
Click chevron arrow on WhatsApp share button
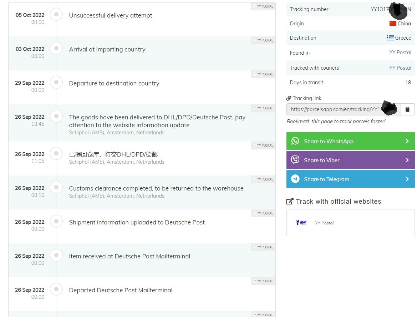point(407,141)
